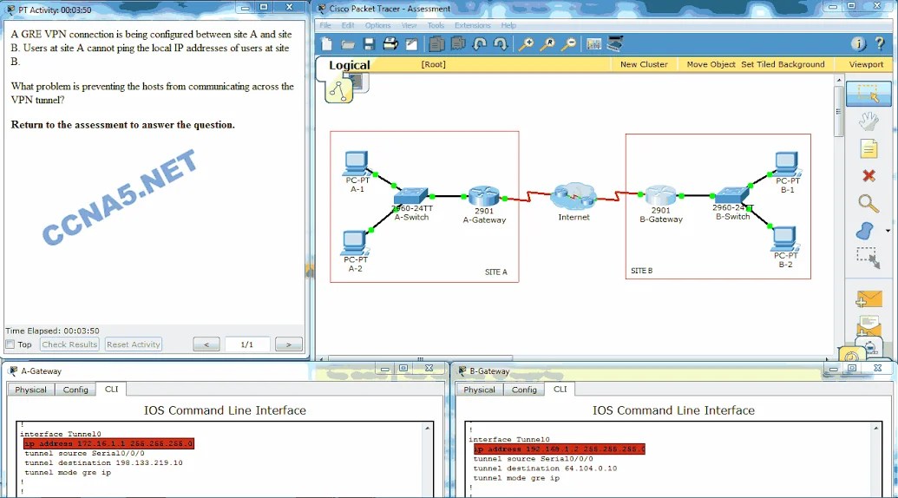Click the Zoom Out magnifier icon
The width and height of the screenshot is (898, 498).
(x=568, y=44)
